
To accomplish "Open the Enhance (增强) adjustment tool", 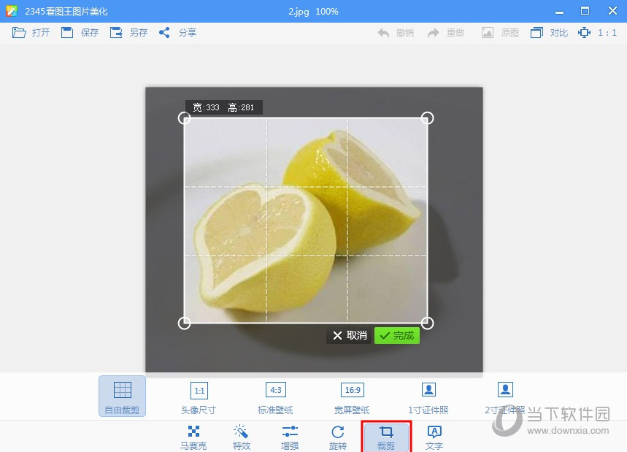I will tap(290, 437).
